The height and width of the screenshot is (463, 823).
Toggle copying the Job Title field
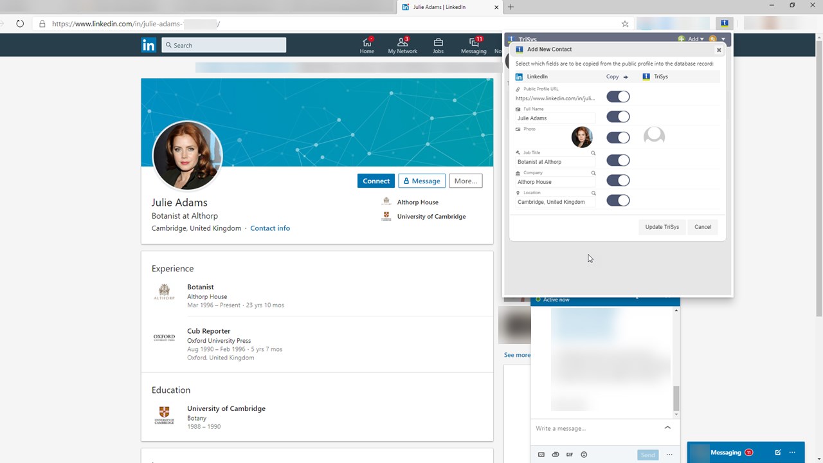coord(618,160)
